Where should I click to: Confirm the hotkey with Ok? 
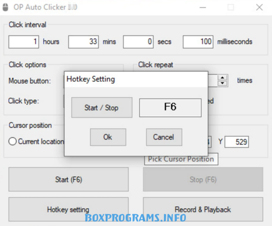point(107,137)
